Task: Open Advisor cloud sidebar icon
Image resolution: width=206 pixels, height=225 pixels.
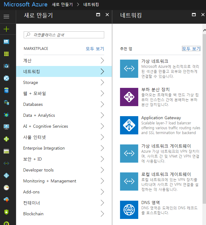Action: pyautogui.click(x=6, y=199)
